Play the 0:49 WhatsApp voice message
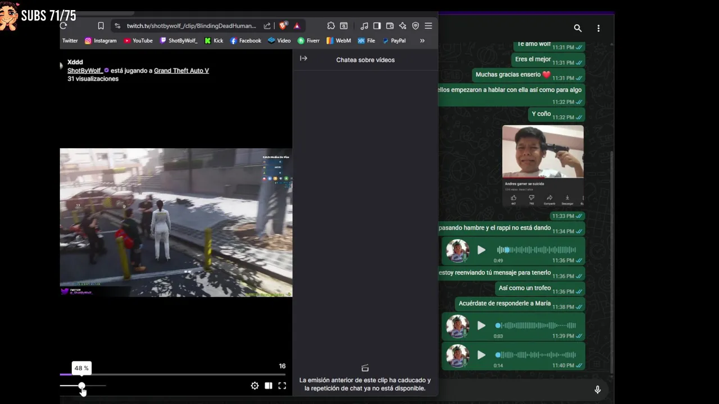719x404 pixels. tap(481, 250)
